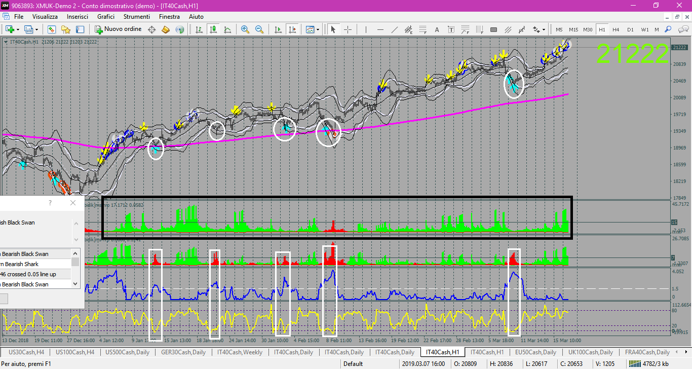
Task: Select the rectangle shape tool
Action: (493, 29)
